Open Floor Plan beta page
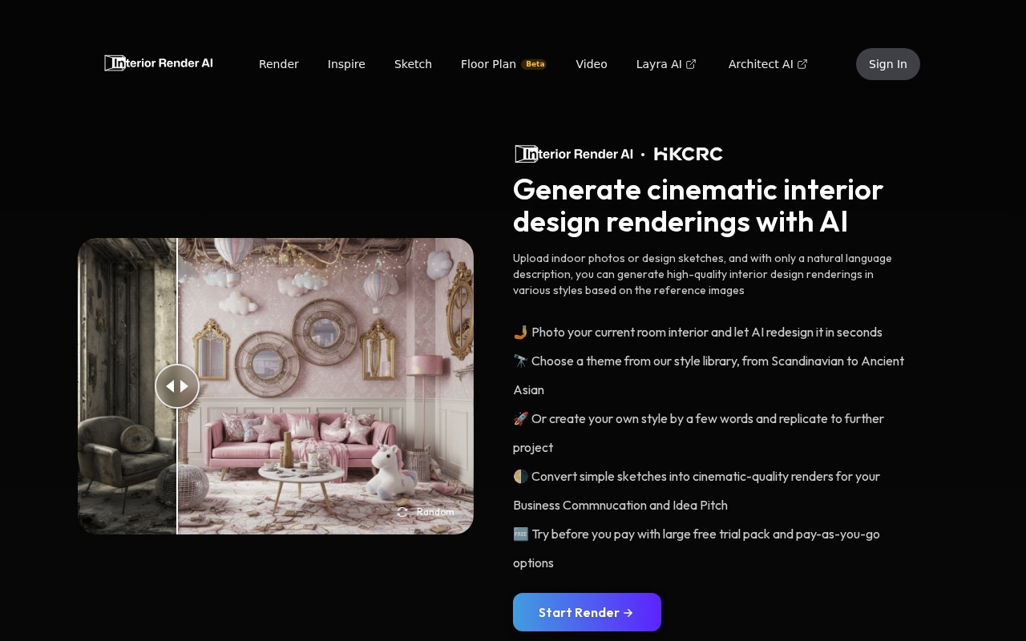Screen dimensions: 1026x641 tap(503, 64)
